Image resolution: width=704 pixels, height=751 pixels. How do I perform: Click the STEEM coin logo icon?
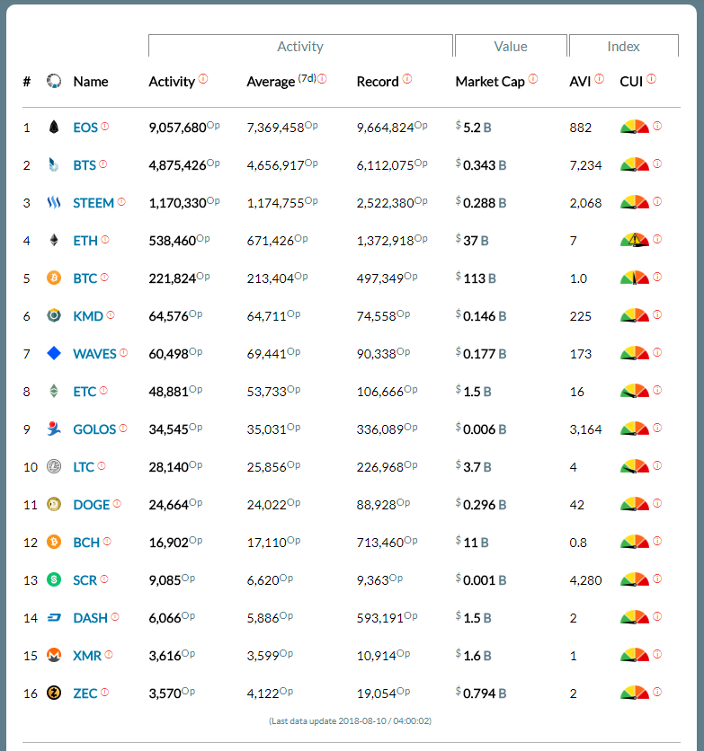pos(54,203)
